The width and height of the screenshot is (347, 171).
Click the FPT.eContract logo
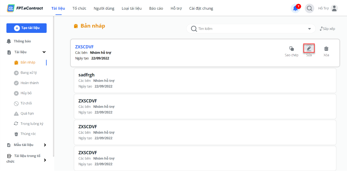[x=25, y=8]
